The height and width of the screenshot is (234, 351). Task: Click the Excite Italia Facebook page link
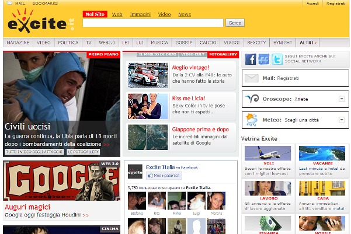[x=160, y=167]
